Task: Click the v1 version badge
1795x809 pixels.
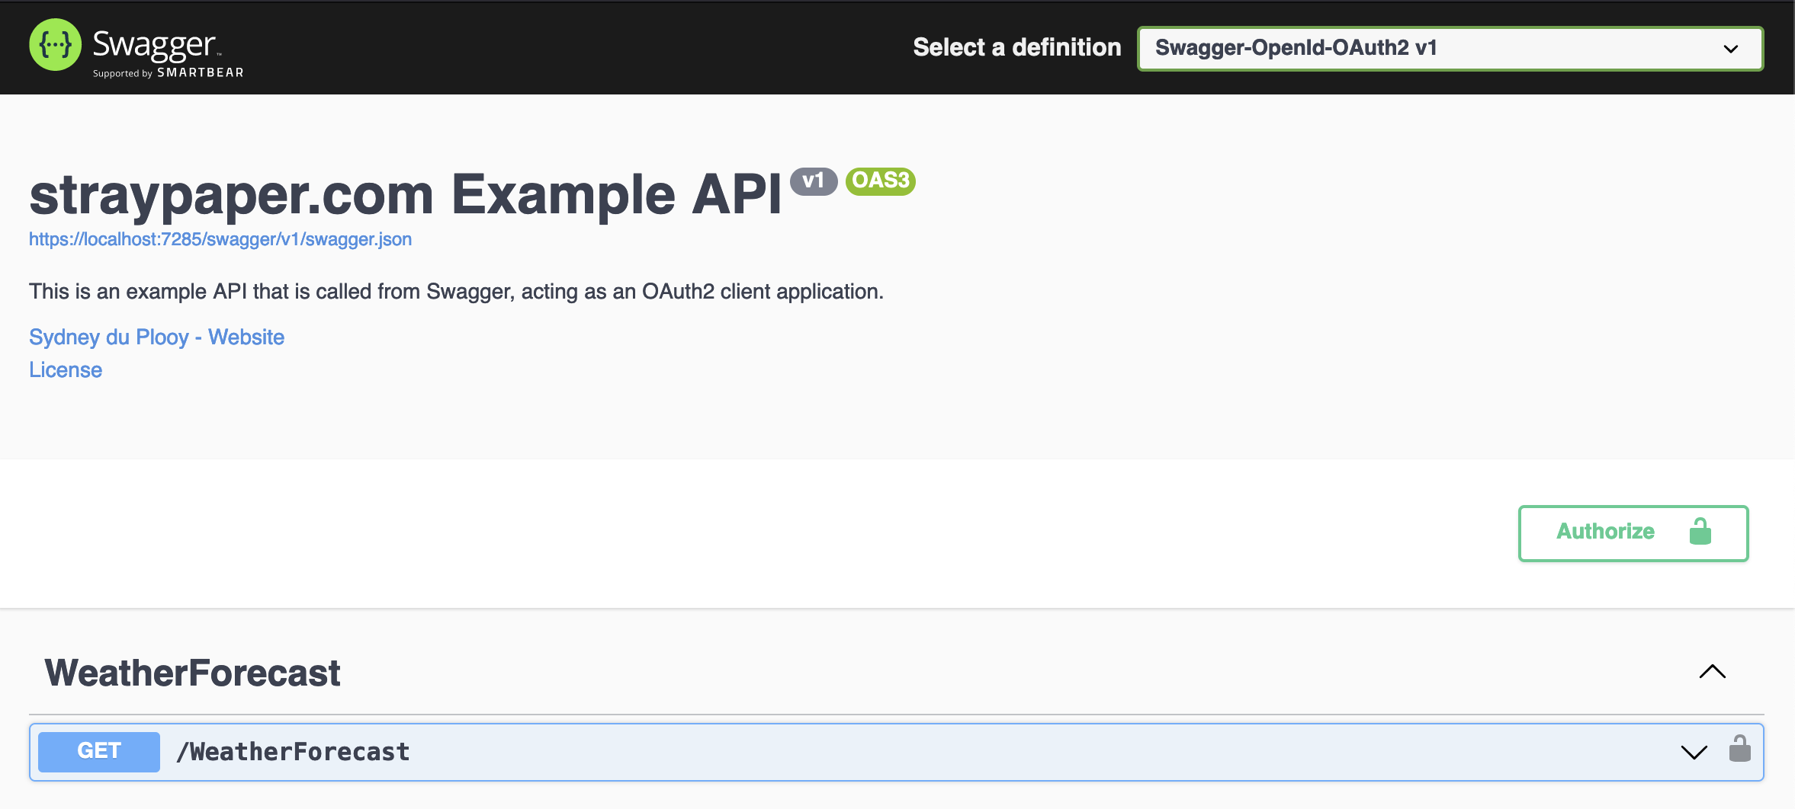Action: tap(814, 181)
